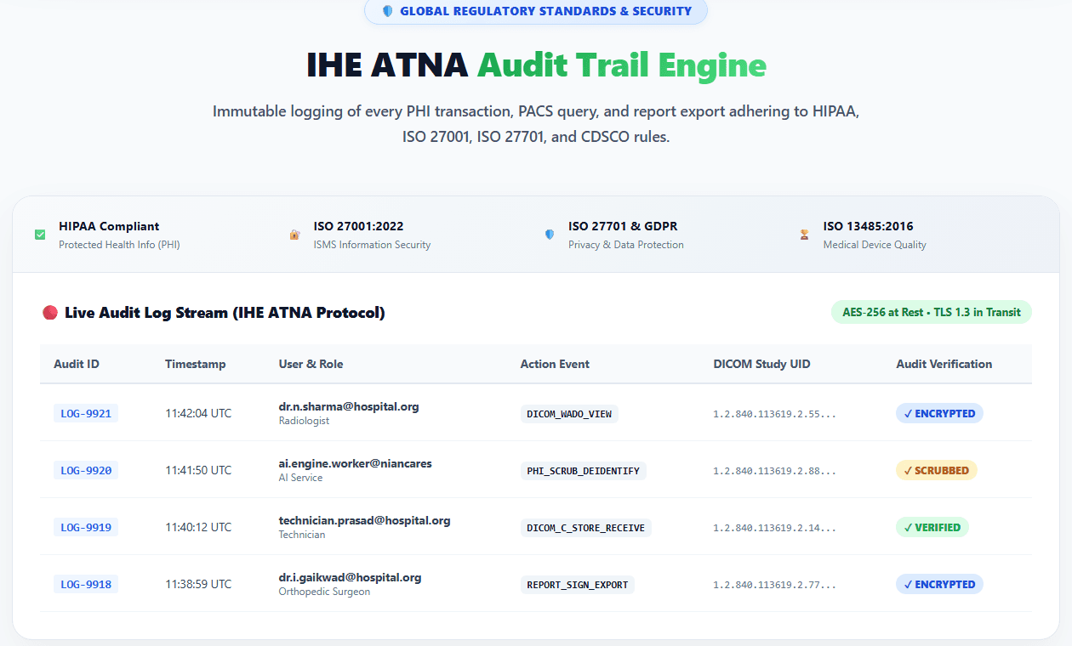Select the DICOM_WADO_VIEW action tag
1072x646 pixels.
coord(569,414)
